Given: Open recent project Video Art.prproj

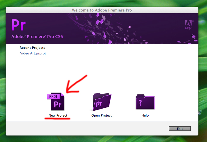Looking at the screenshot, I should point(33,53).
